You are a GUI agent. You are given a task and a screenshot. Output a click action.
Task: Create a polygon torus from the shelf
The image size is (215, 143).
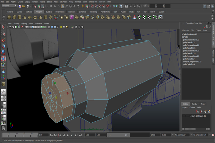pyautogui.click(x=35, y=18)
